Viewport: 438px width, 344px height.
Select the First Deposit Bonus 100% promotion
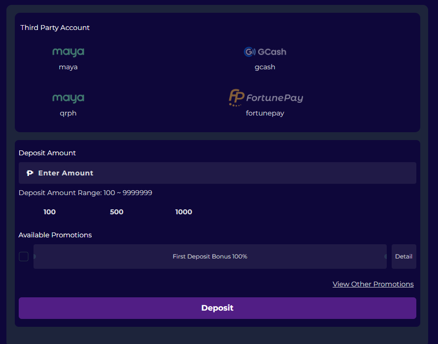click(x=210, y=257)
